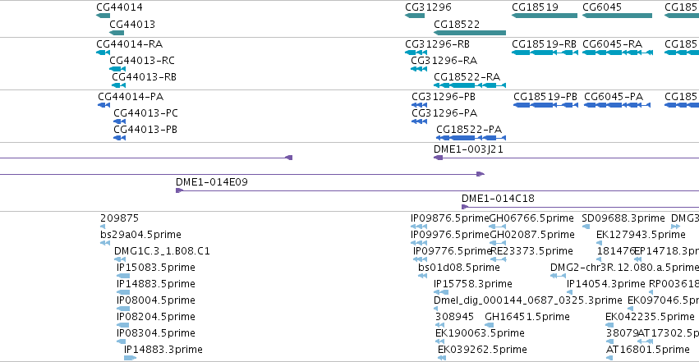This screenshot has height=362, width=699.
Task: Select EST IP08004.5prime
Action: [123, 309]
